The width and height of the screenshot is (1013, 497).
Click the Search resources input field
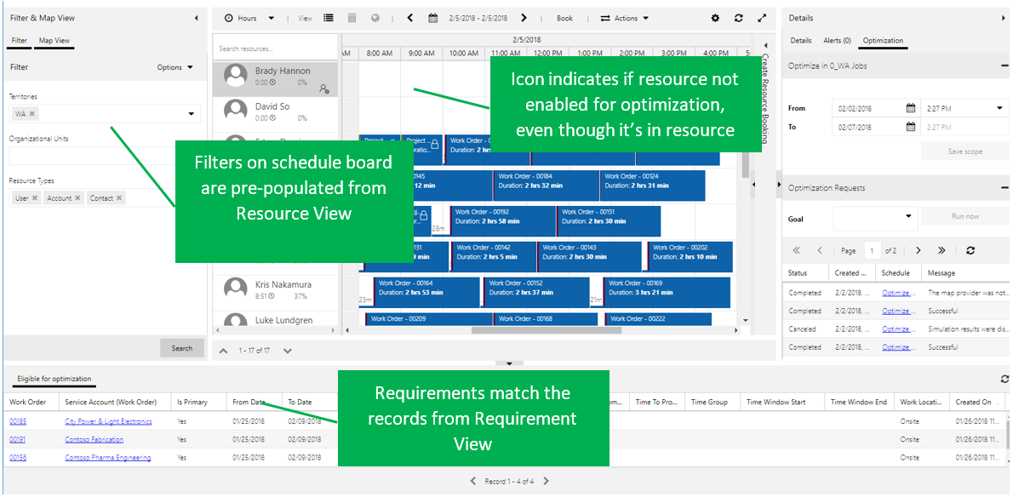(274, 49)
